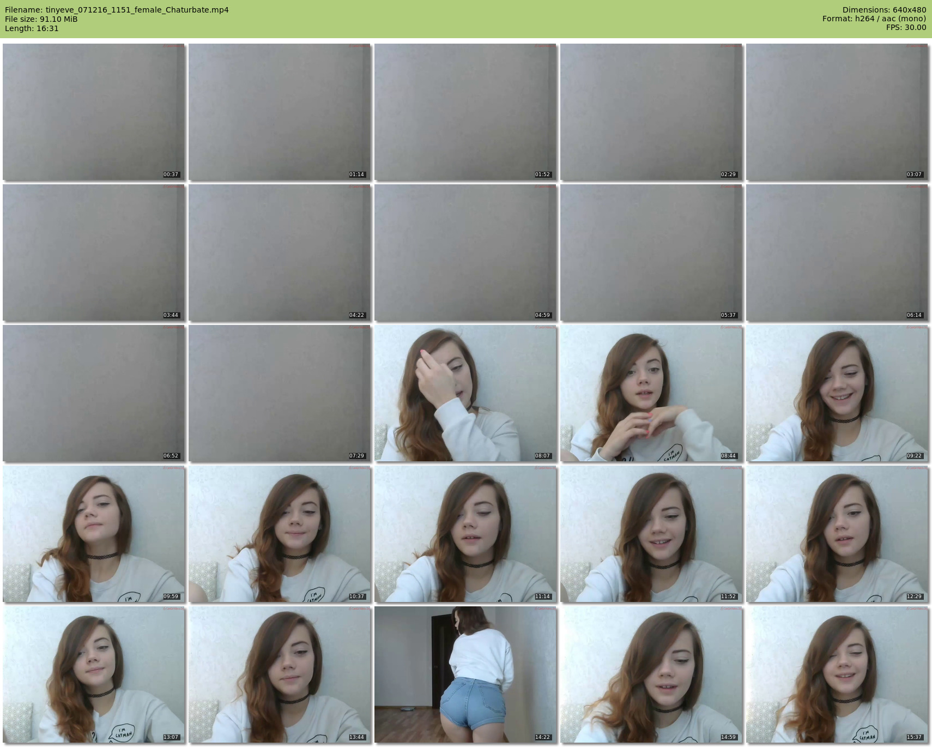Select the last thumbnail at 15:37
932x747 pixels.
[x=837, y=674]
